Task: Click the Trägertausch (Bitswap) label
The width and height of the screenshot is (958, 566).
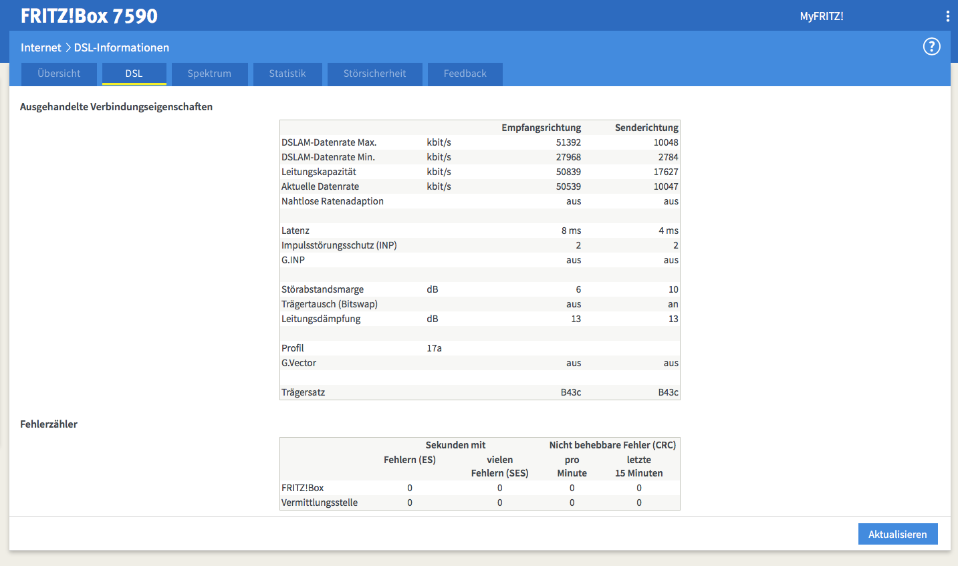Action: (x=330, y=304)
